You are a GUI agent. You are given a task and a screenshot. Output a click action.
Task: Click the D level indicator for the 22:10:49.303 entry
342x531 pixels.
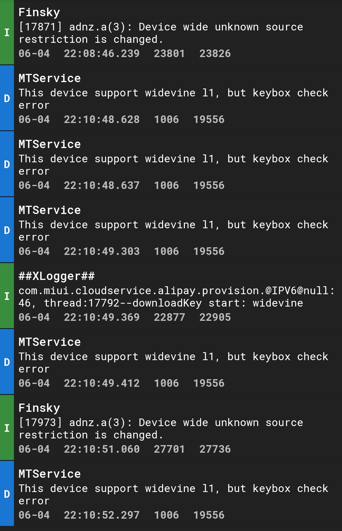(x=7, y=230)
